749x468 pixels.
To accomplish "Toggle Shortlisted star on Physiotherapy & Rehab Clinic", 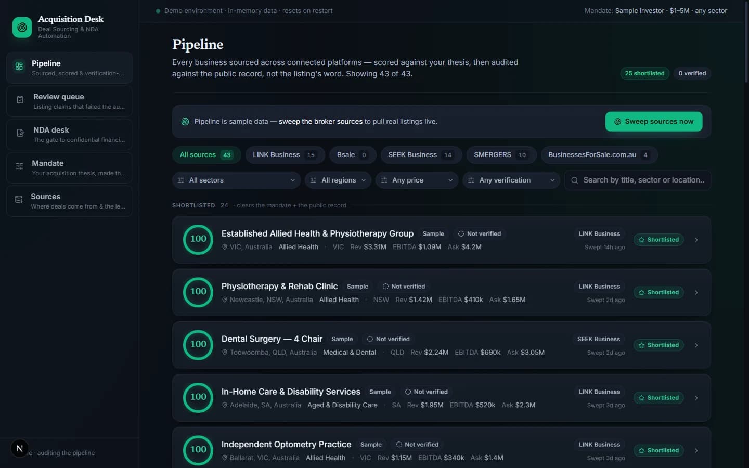I will 658,292.
